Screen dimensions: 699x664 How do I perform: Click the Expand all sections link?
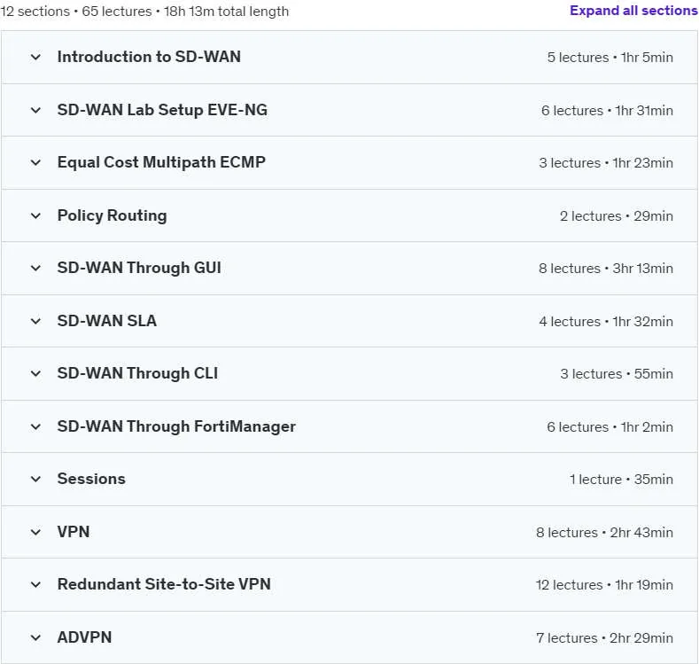point(633,11)
